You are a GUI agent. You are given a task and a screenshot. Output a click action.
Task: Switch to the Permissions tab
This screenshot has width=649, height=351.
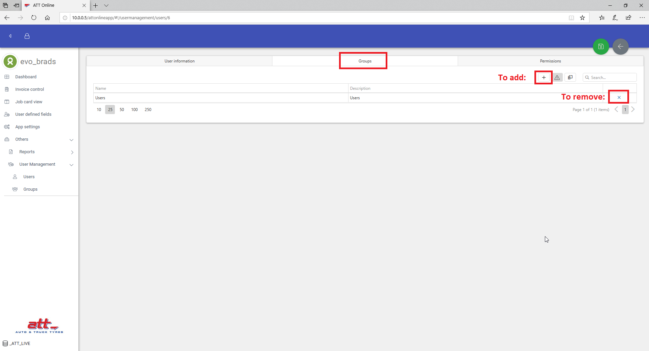click(550, 61)
